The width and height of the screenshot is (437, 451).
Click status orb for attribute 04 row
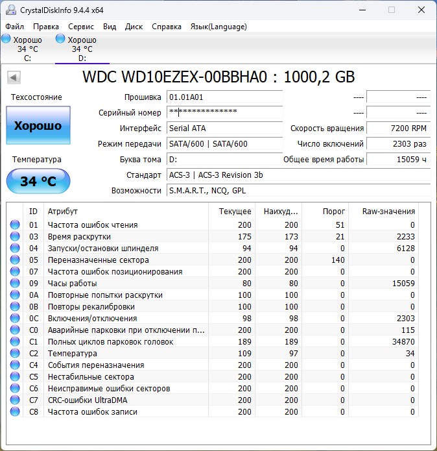pos(15,248)
